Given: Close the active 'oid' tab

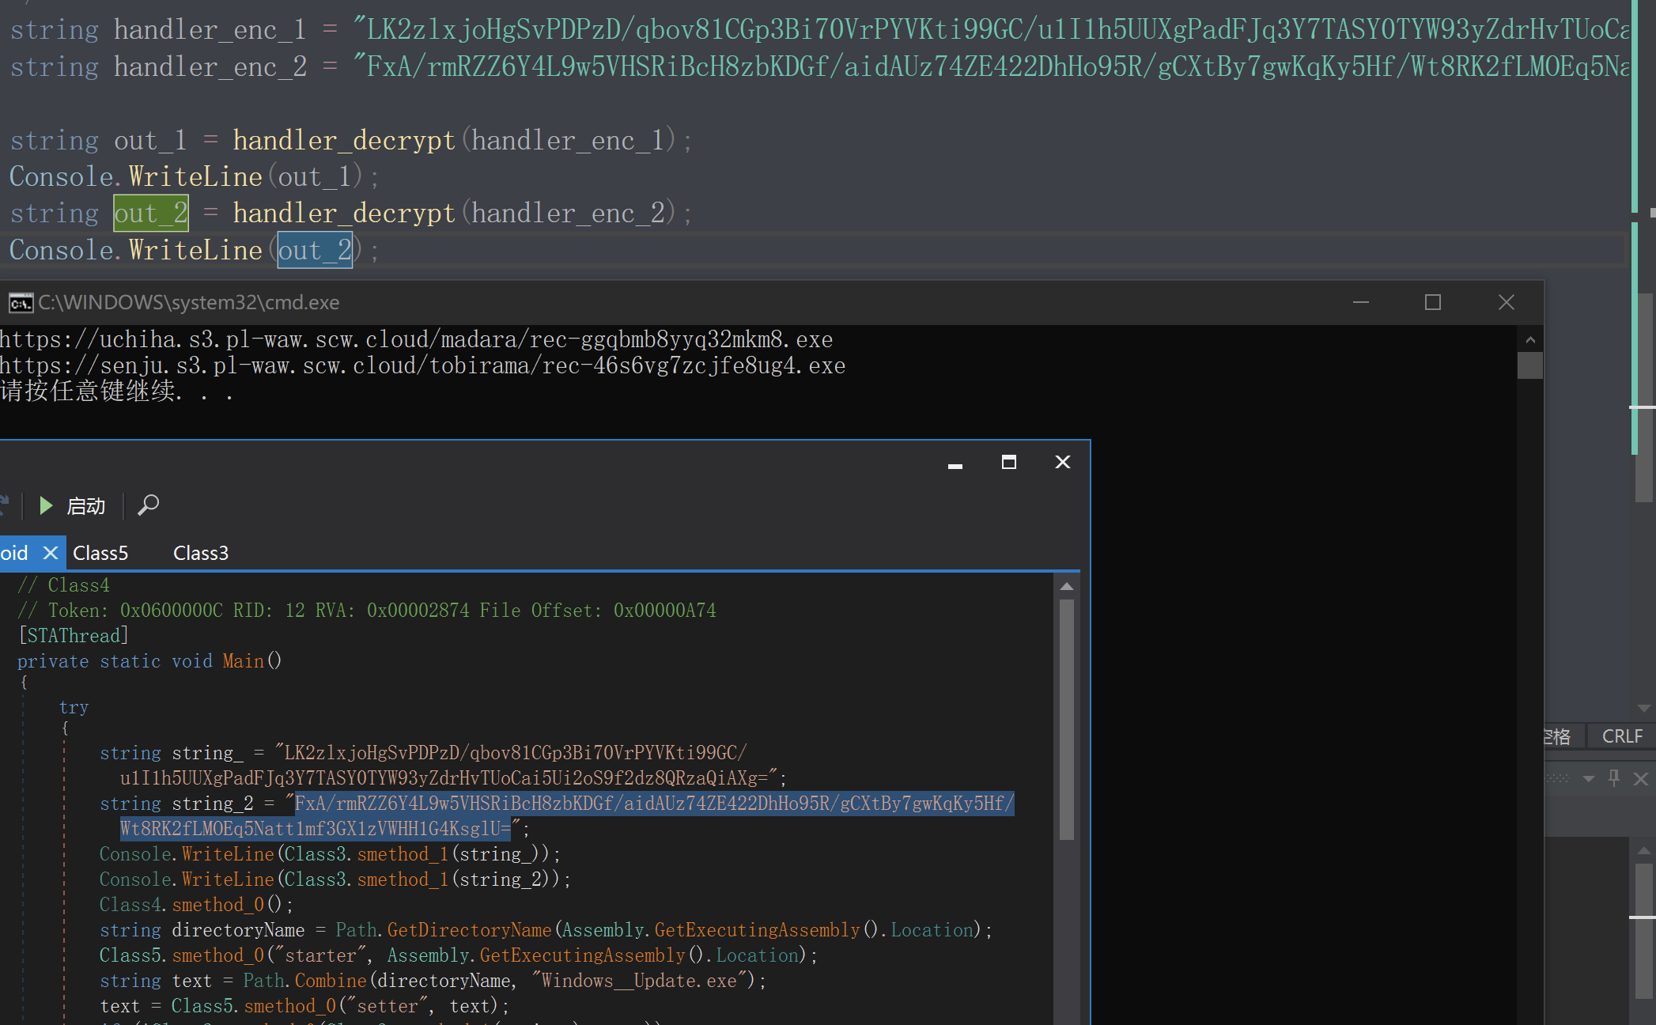Looking at the screenshot, I should click(51, 553).
